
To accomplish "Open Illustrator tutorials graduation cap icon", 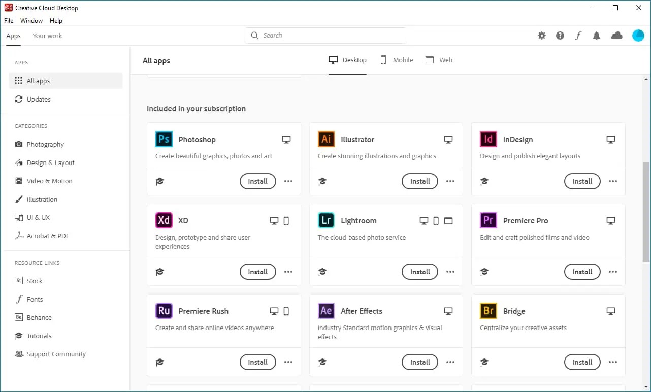I will [322, 181].
